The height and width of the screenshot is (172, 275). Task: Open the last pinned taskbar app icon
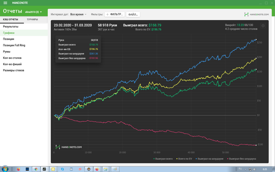click(115, 169)
